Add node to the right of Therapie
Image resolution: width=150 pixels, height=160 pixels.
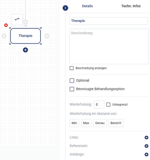[x=47, y=36]
